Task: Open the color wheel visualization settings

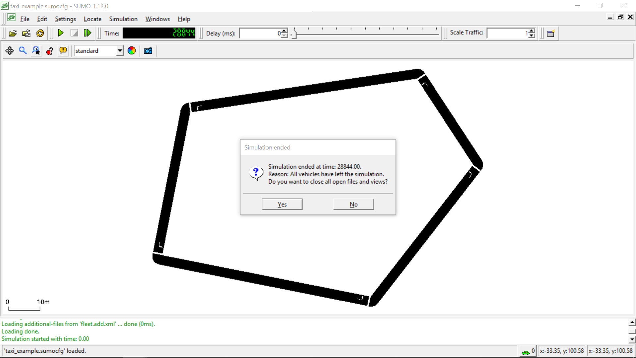Action: point(132,51)
